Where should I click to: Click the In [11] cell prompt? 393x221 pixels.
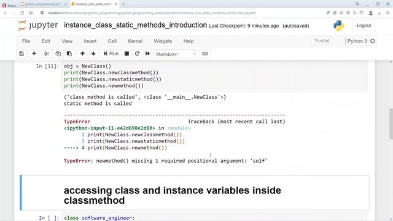(x=47, y=66)
